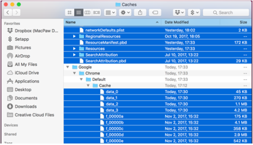
Task: Collapse the Default folder
Action: point(81,80)
